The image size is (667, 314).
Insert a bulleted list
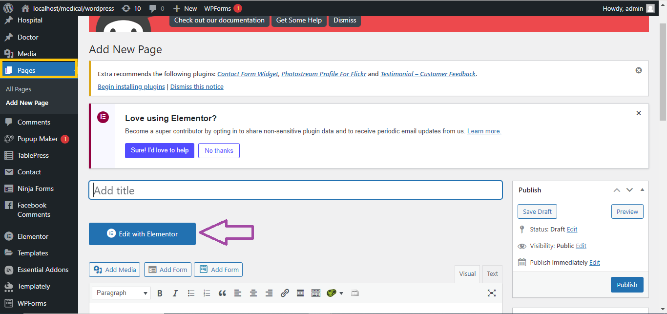click(191, 293)
